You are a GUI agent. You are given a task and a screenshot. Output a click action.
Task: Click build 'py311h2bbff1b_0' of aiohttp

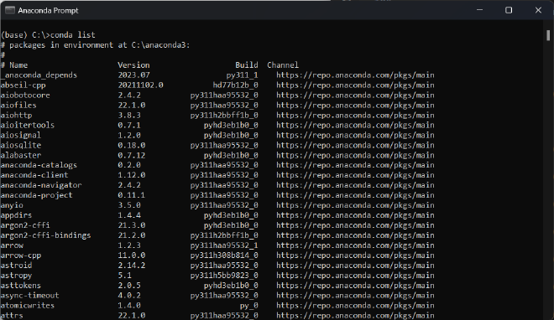click(224, 116)
